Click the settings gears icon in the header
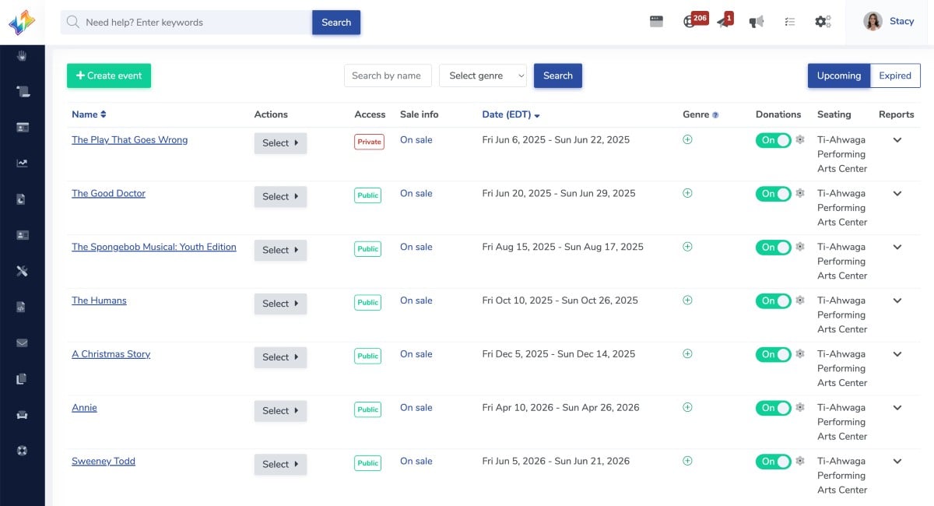 (x=823, y=22)
